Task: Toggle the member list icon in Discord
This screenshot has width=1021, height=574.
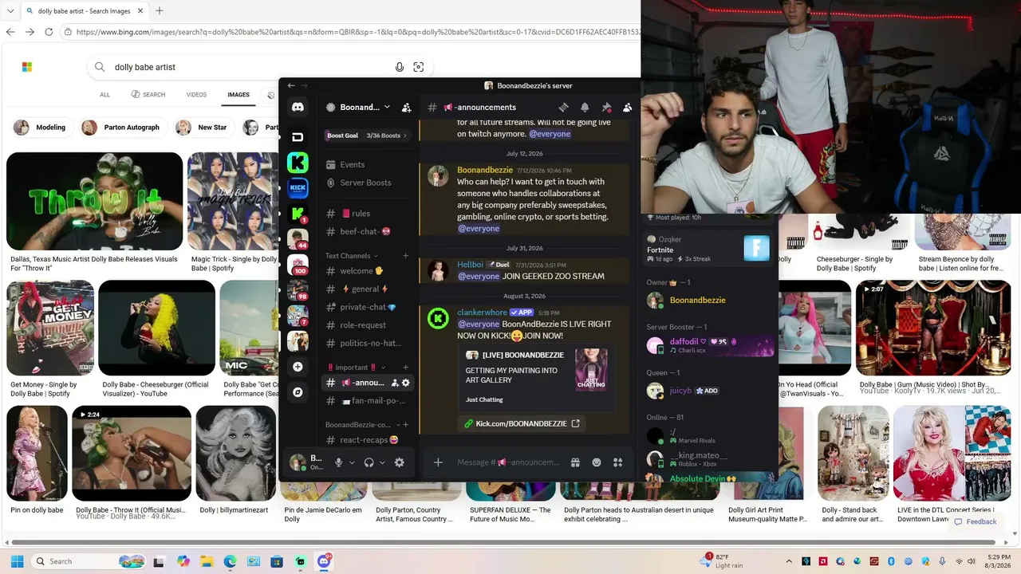Action: pos(627,107)
